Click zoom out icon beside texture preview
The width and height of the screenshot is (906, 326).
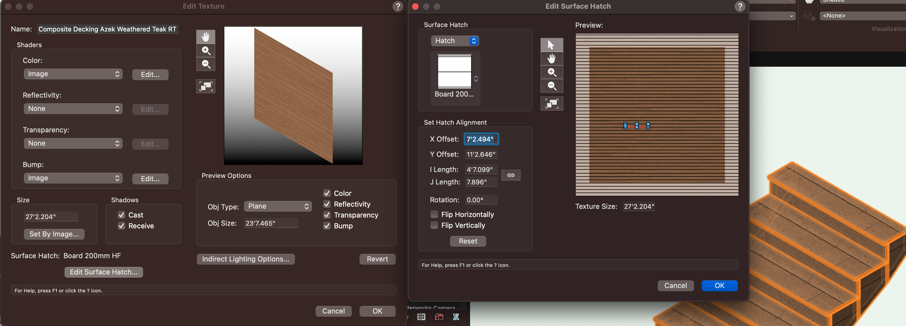(205, 64)
